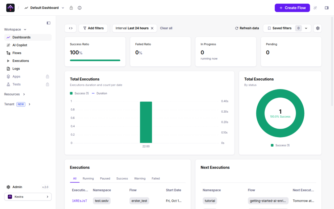This screenshot has width=334, height=209.
Task: Click the AI Copilot sparkle icon
Action: 8,45
